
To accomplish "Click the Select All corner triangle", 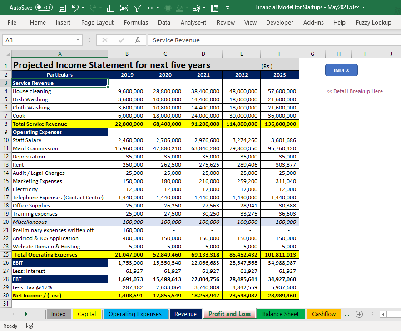I will 8,54.
